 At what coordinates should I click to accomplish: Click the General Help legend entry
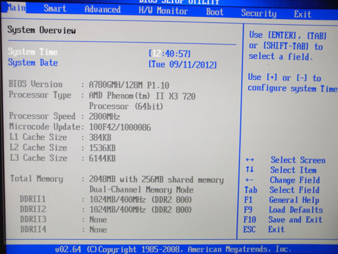tap(294, 200)
